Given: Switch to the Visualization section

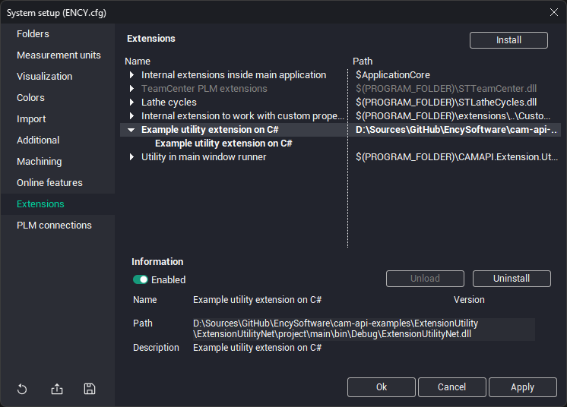Looking at the screenshot, I should tap(45, 77).
